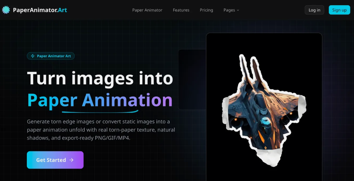
Task: Click the PaperAnimator.Art brand name
Action: point(40,10)
